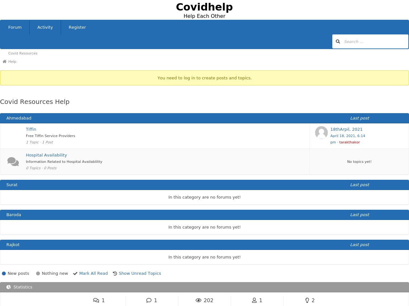
Task: Click the users person icon in statistics
Action: tap(255, 300)
